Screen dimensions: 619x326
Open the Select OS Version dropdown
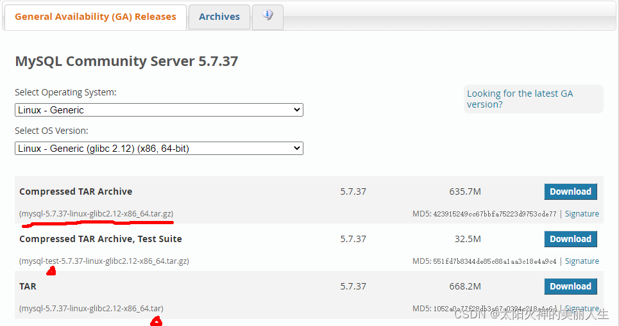coord(158,148)
